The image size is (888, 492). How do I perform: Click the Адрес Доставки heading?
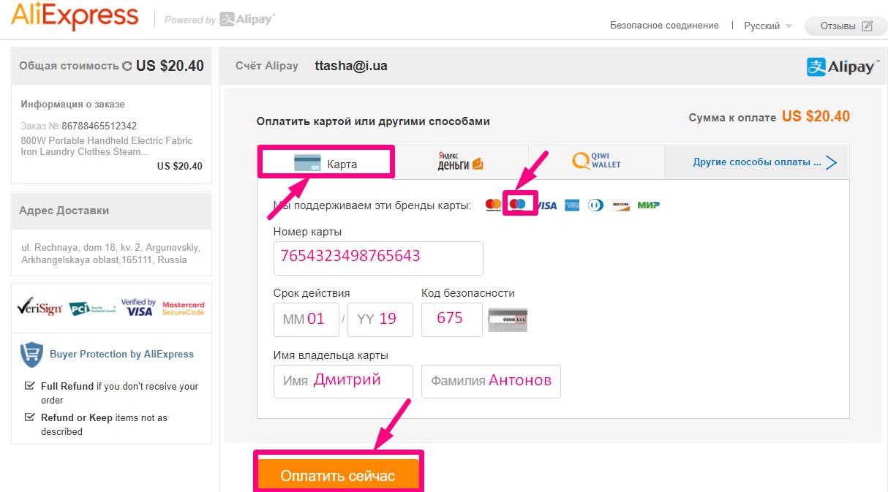tap(64, 211)
